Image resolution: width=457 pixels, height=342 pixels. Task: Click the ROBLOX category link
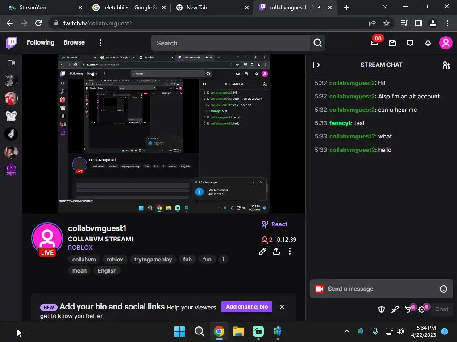80,248
